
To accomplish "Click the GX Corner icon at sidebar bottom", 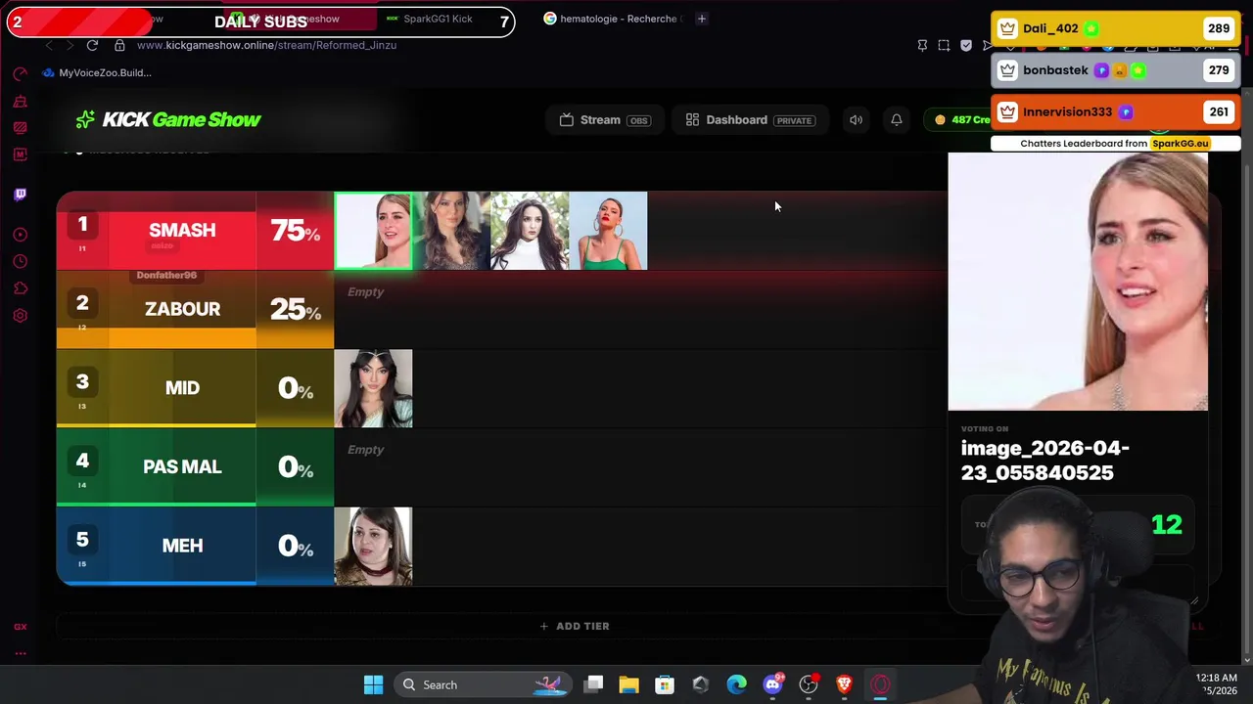I will [20, 627].
